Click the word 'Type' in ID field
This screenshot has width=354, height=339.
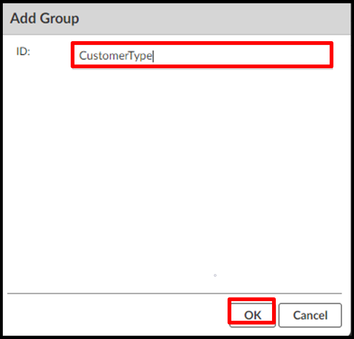coord(142,56)
